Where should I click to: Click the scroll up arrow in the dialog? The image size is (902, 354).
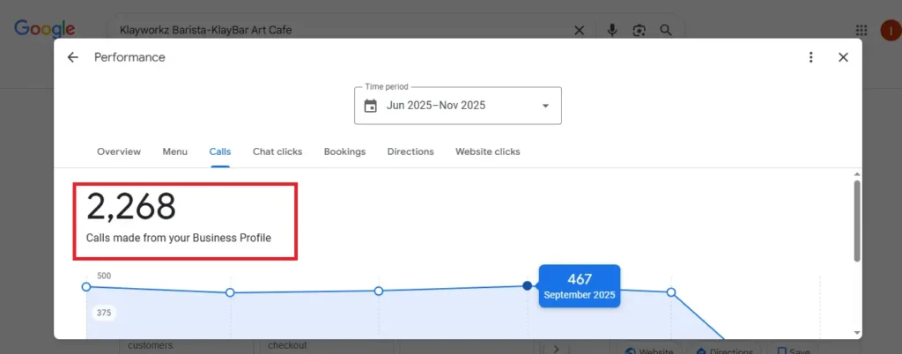tap(857, 174)
